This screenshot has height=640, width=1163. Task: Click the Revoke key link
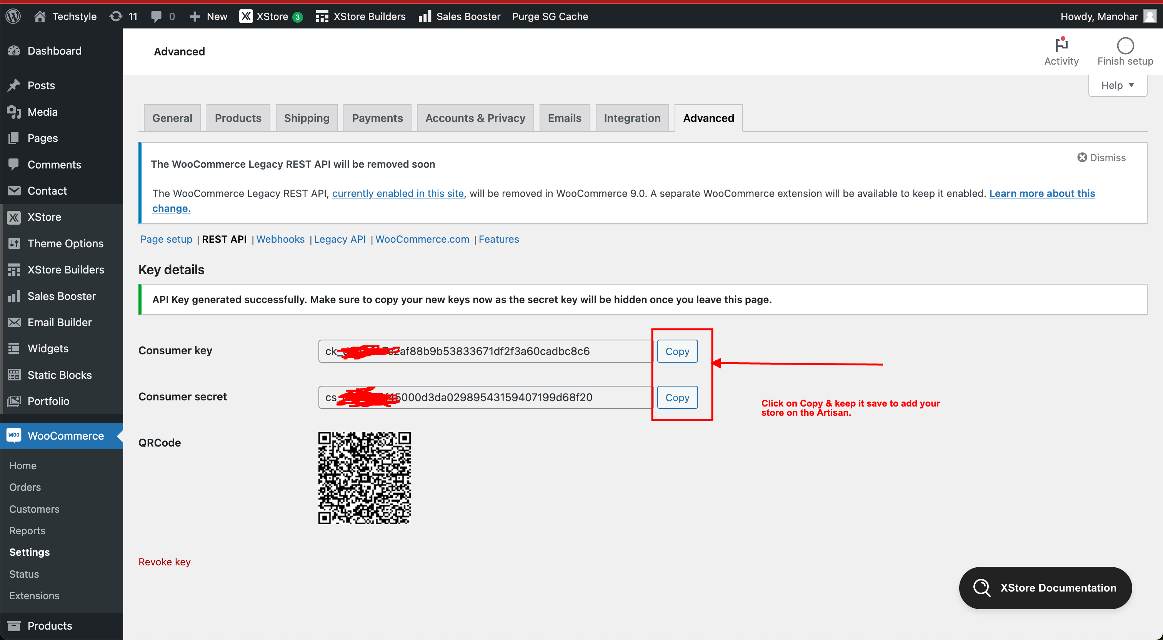[164, 562]
